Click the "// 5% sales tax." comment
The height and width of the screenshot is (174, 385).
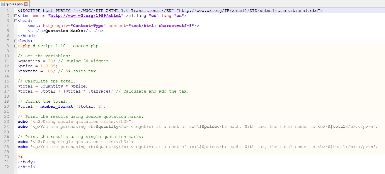coord(78,71)
